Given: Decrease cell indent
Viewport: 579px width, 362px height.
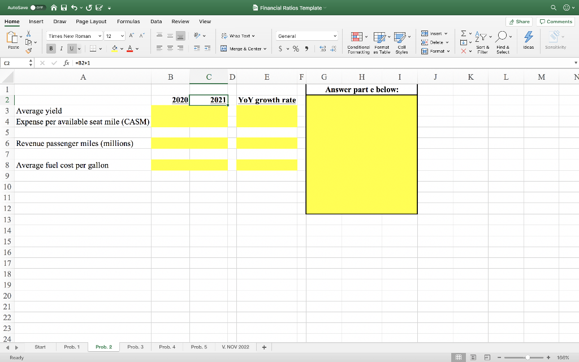Looking at the screenshot, I should (197, 49).
